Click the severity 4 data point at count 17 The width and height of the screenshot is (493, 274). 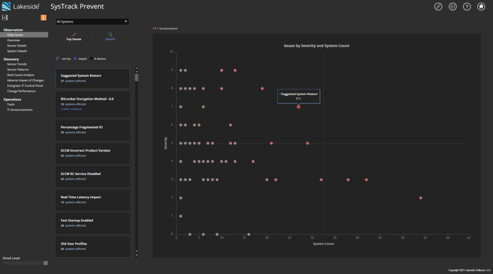point(253,161)
